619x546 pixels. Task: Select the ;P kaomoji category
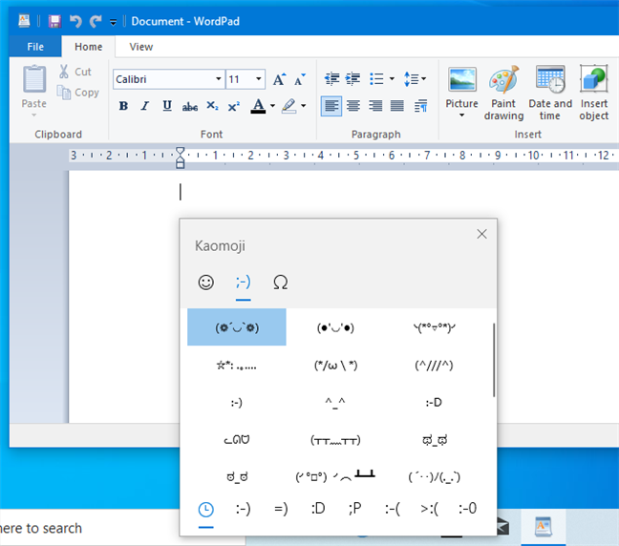tap(354, 509)
